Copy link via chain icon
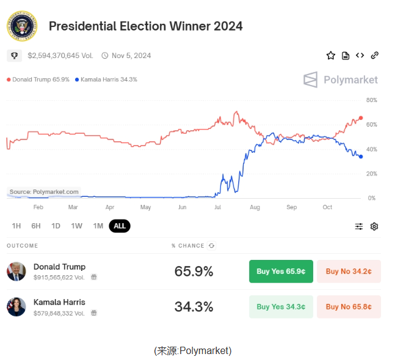The height and width of the screenshot is (362, 395). click(375, 55)
